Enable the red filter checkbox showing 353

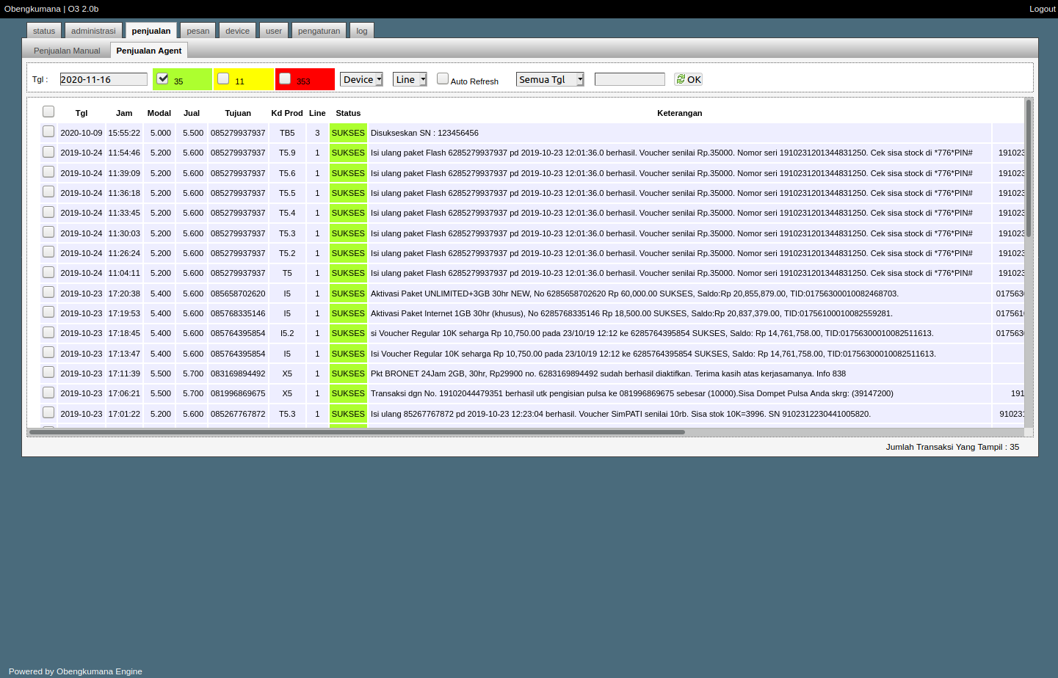pos(285,79)
